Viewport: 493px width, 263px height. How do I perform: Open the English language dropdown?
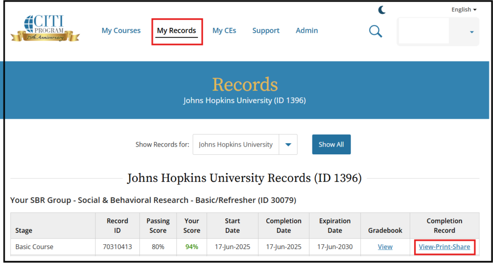coord(464,10)
